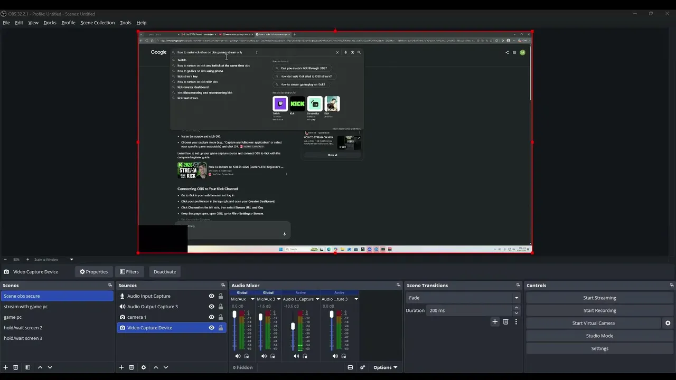Float the Scenes dock panel
The height and width of the screenshot is (380, 676).
pos(110,286)
